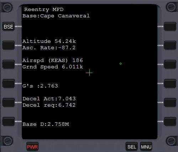Toggle the red PWR power button
This screenshot has height=152, width=178.
(x=32, y=147)
